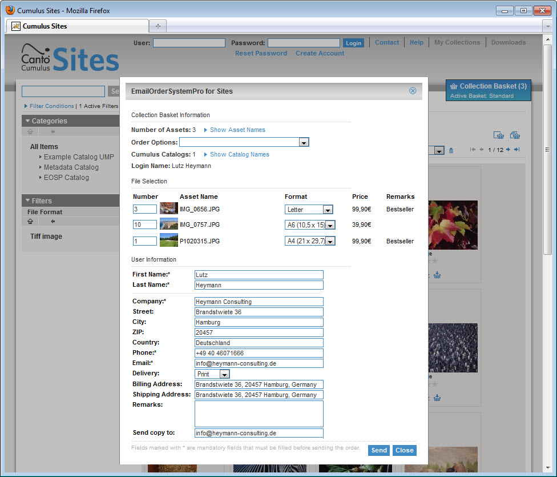This screenshot has height=477, width=557.
Task: Click the Remarks text area
Action: point(259,414)
